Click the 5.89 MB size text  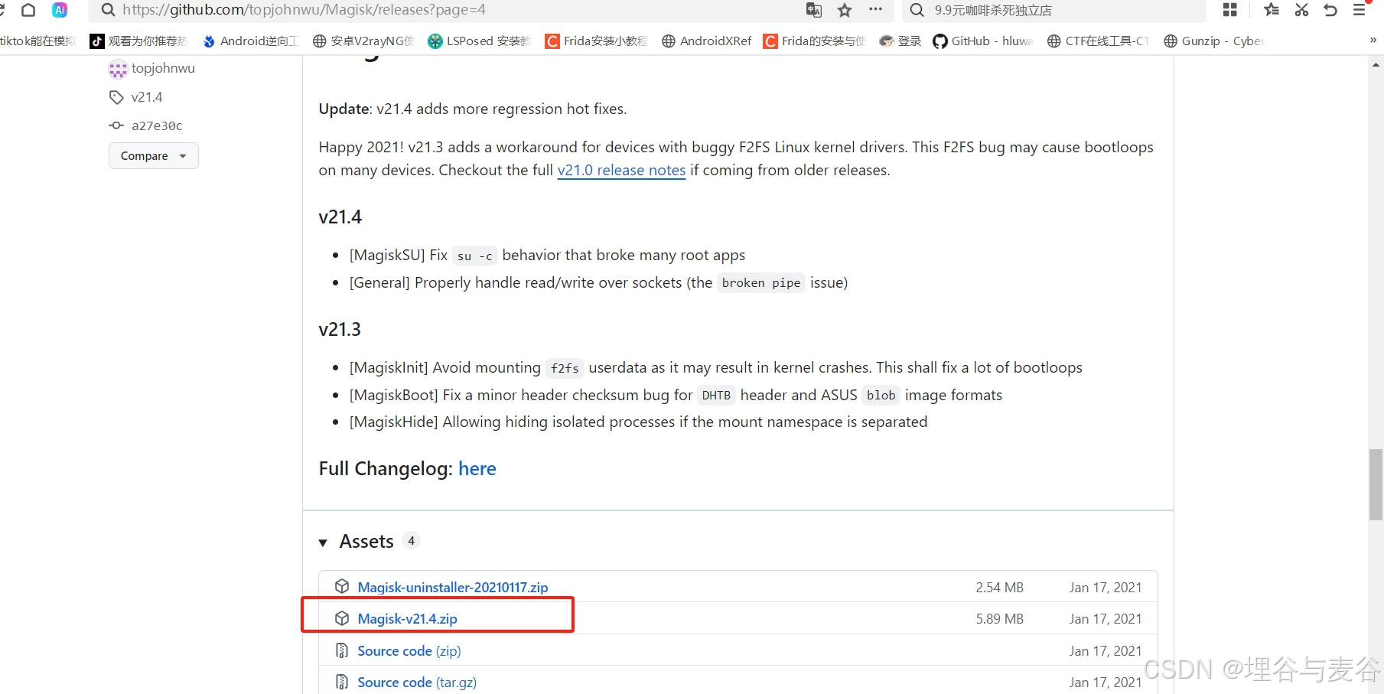[x=999, y=618]
